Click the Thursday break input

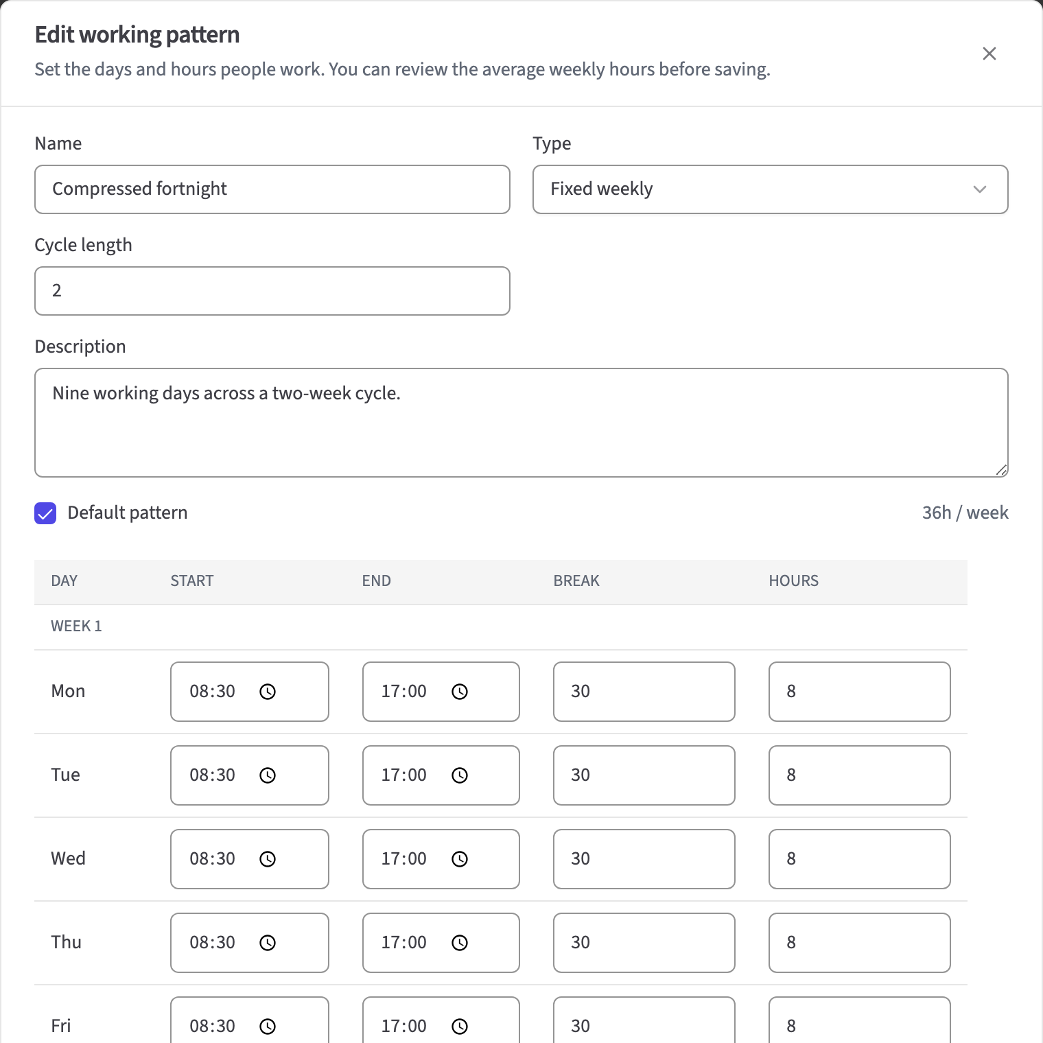click(x=644, y=943)
